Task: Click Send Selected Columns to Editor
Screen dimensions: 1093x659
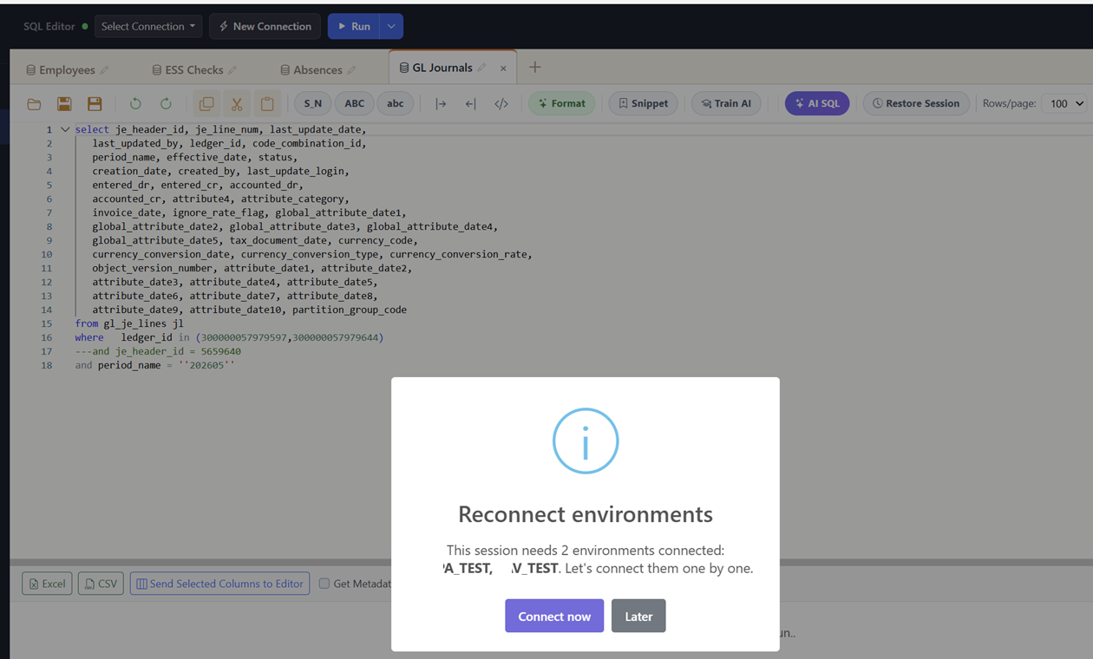Action: (x=219, y=584)
